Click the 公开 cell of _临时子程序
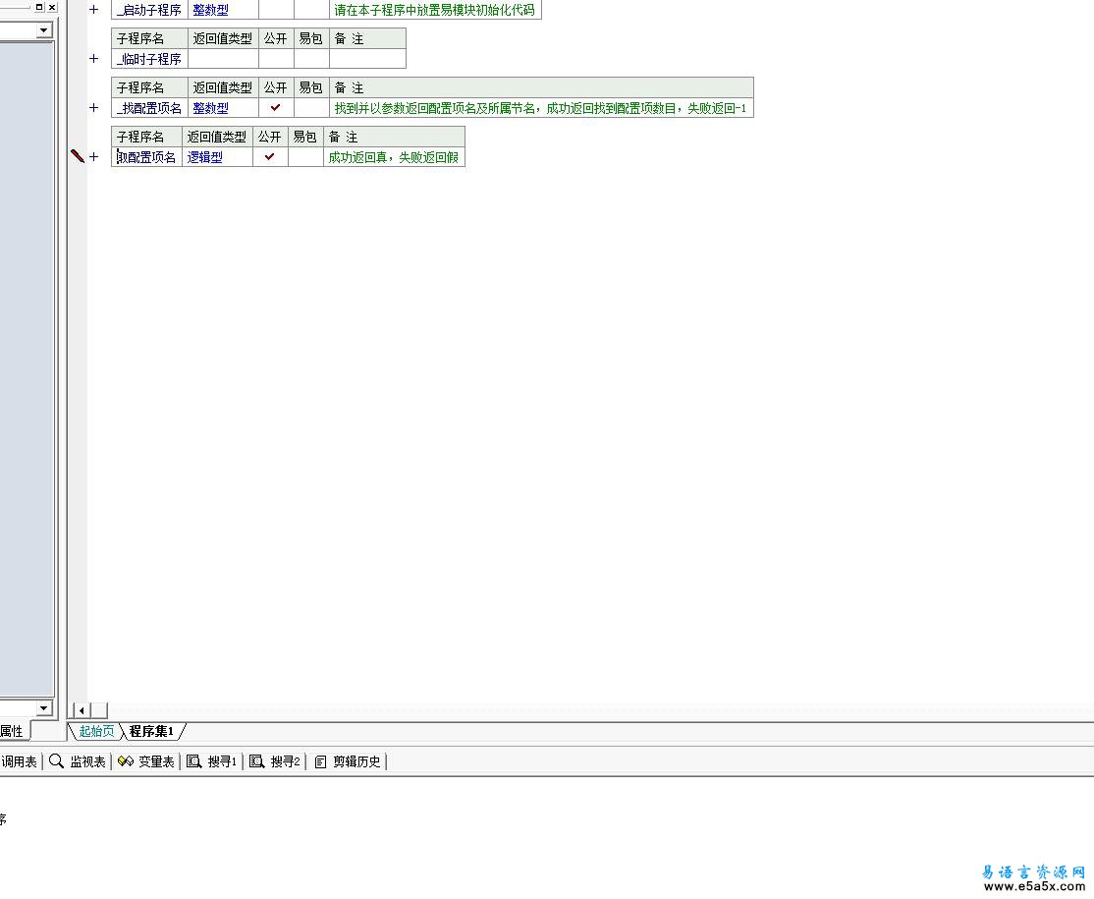The image size is (1094, 899). tap(276, 59)
